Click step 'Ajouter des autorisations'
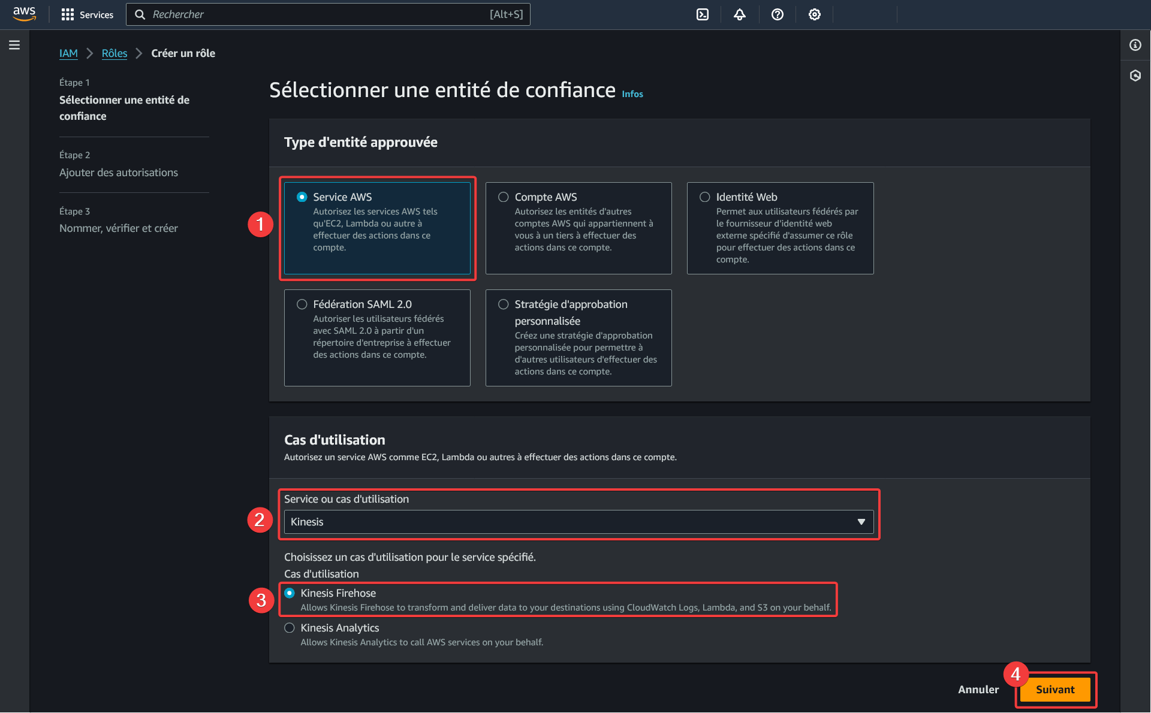Image resolution: width=1151 pixels, height=713 pixels. [119, 173]
